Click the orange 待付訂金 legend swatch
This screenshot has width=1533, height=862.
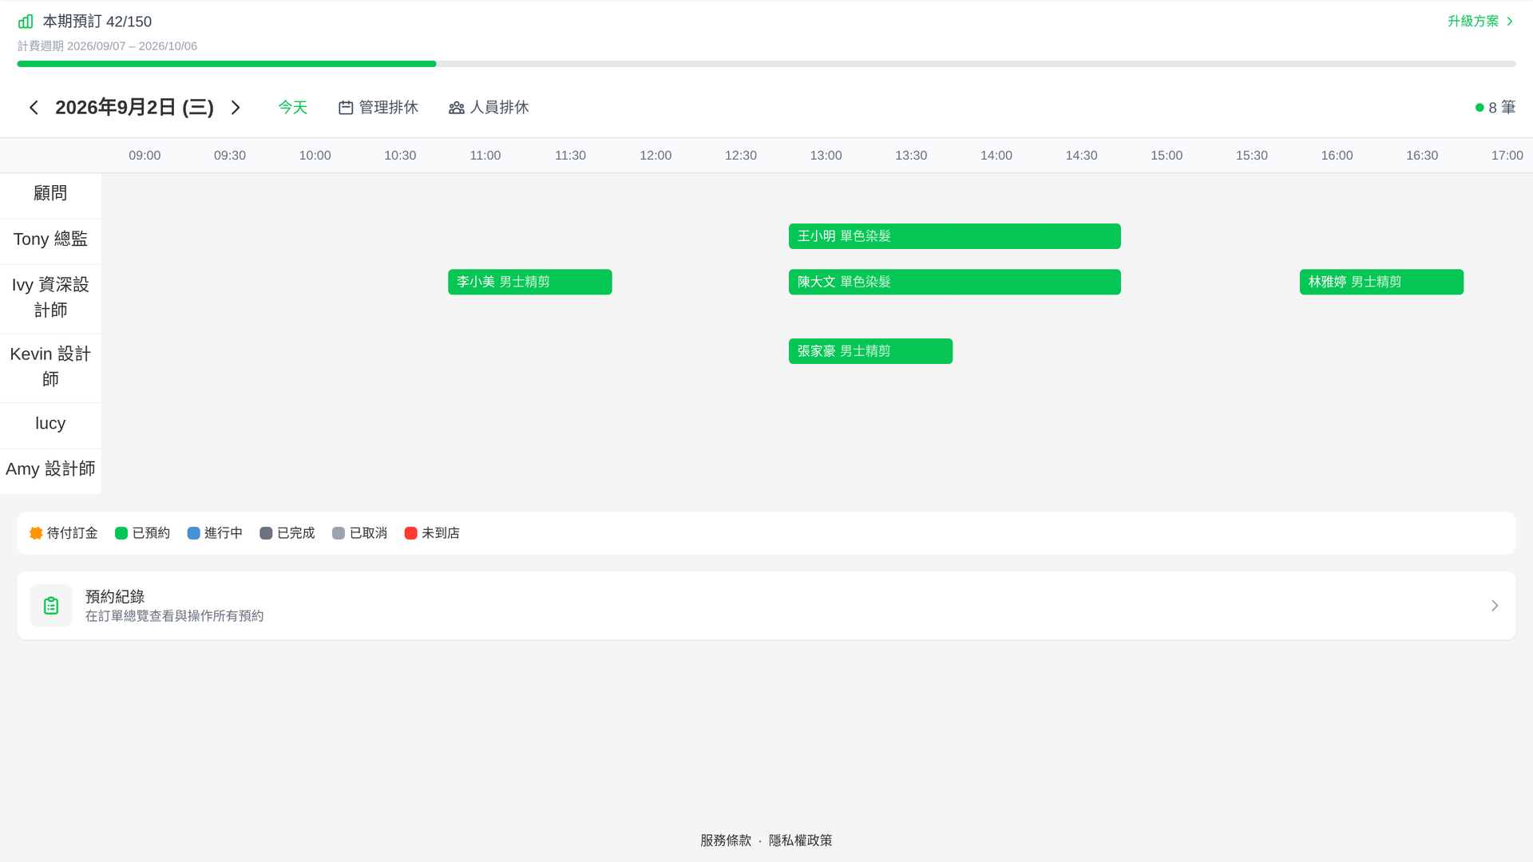(x=36, y=533)
